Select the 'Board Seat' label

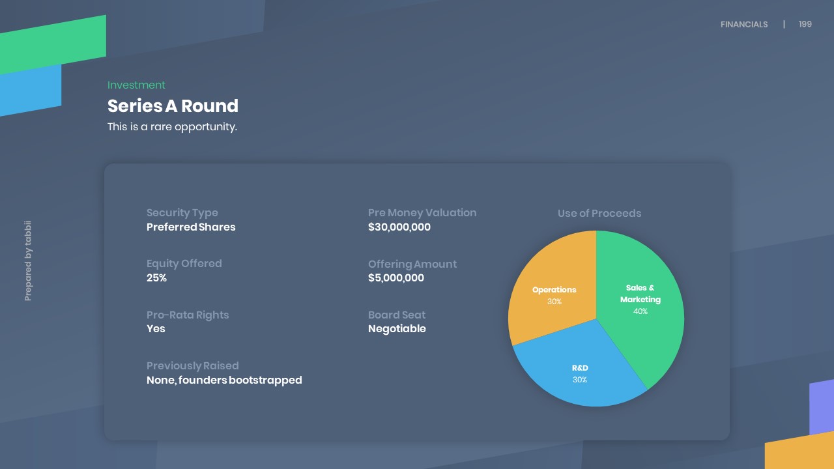point(397,315)
